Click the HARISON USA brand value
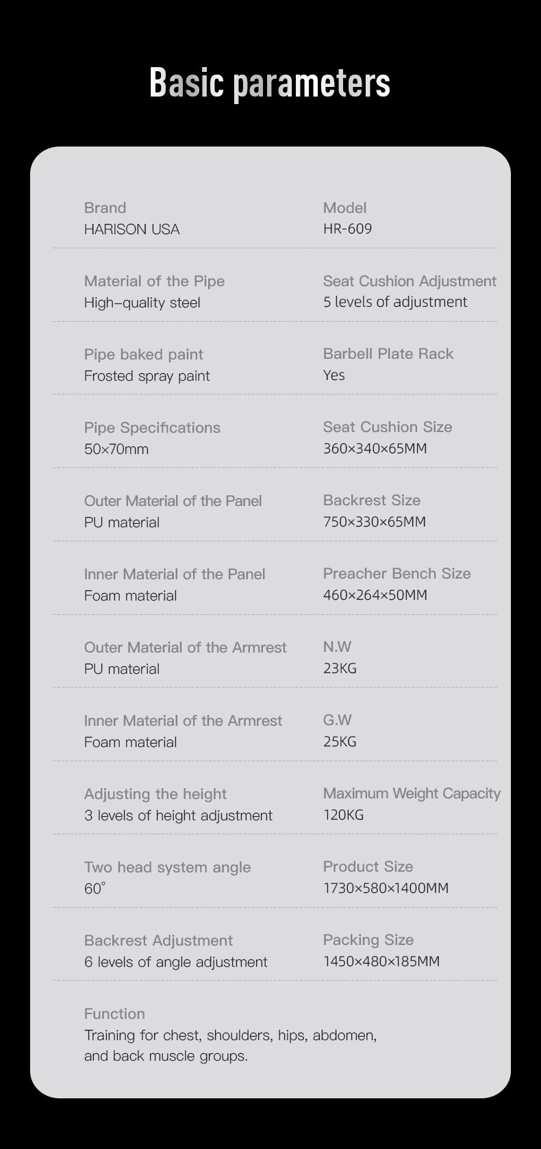 click(x=131, y=229)
